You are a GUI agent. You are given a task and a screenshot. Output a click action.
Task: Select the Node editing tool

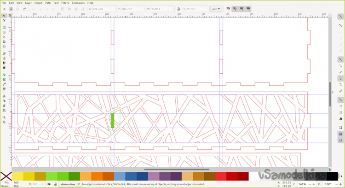coord(4,21)
